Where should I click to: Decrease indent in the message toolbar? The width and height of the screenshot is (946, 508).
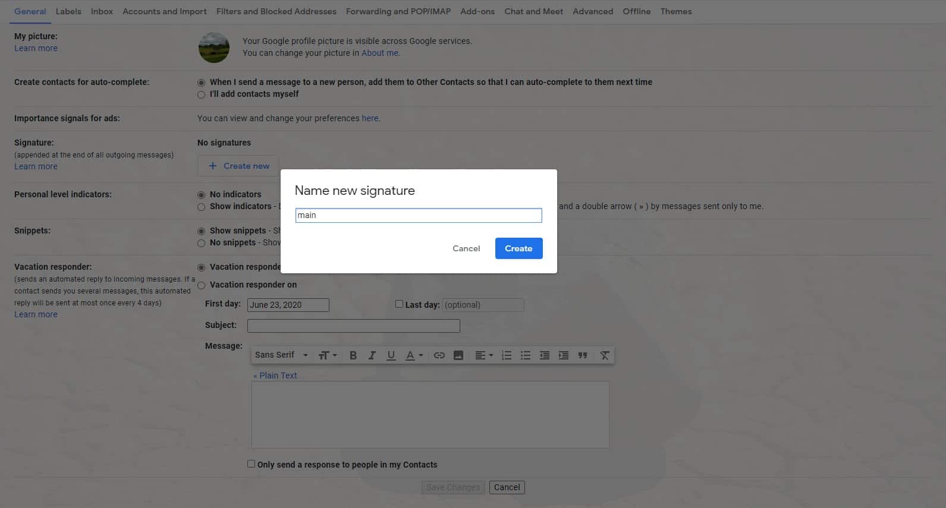tap(545, 355)
